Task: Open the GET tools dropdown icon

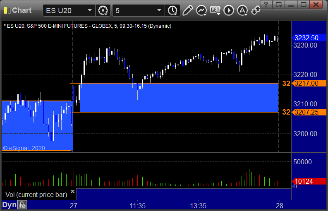Action: [215, 10]
